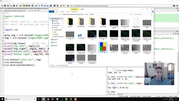179x101 pixels.
Task: Select Pictures in navigation pane
Action: [56, 27]
